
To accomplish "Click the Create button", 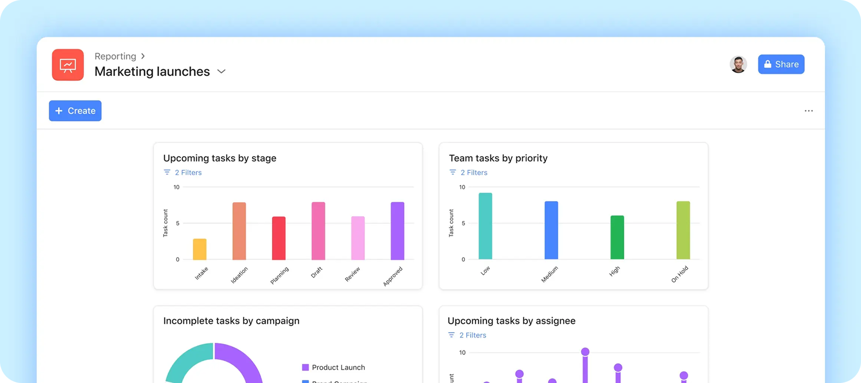I will (75, 111).
